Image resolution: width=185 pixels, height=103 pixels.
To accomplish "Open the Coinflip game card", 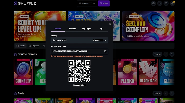I will coord(23,72).
